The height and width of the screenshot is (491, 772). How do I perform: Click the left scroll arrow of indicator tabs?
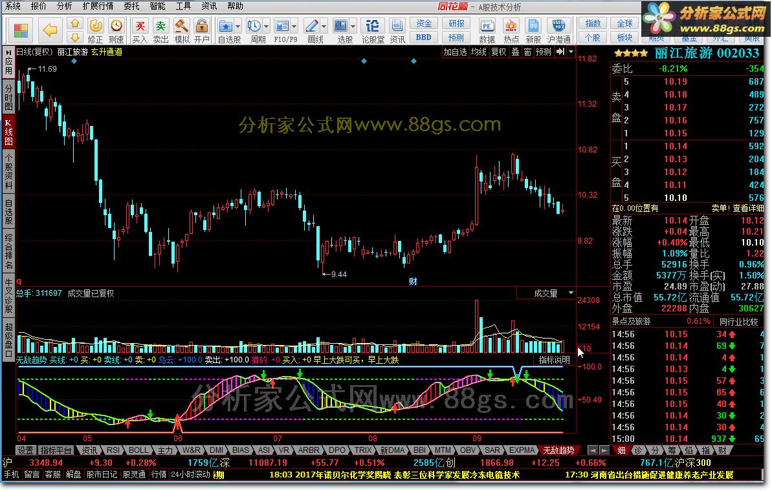tap(593, 450)
